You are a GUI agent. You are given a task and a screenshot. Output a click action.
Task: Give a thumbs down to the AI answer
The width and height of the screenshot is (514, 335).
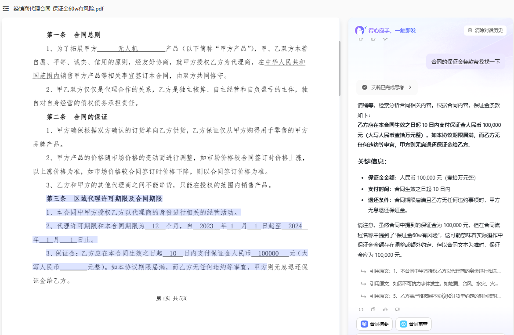coord(397,310)
